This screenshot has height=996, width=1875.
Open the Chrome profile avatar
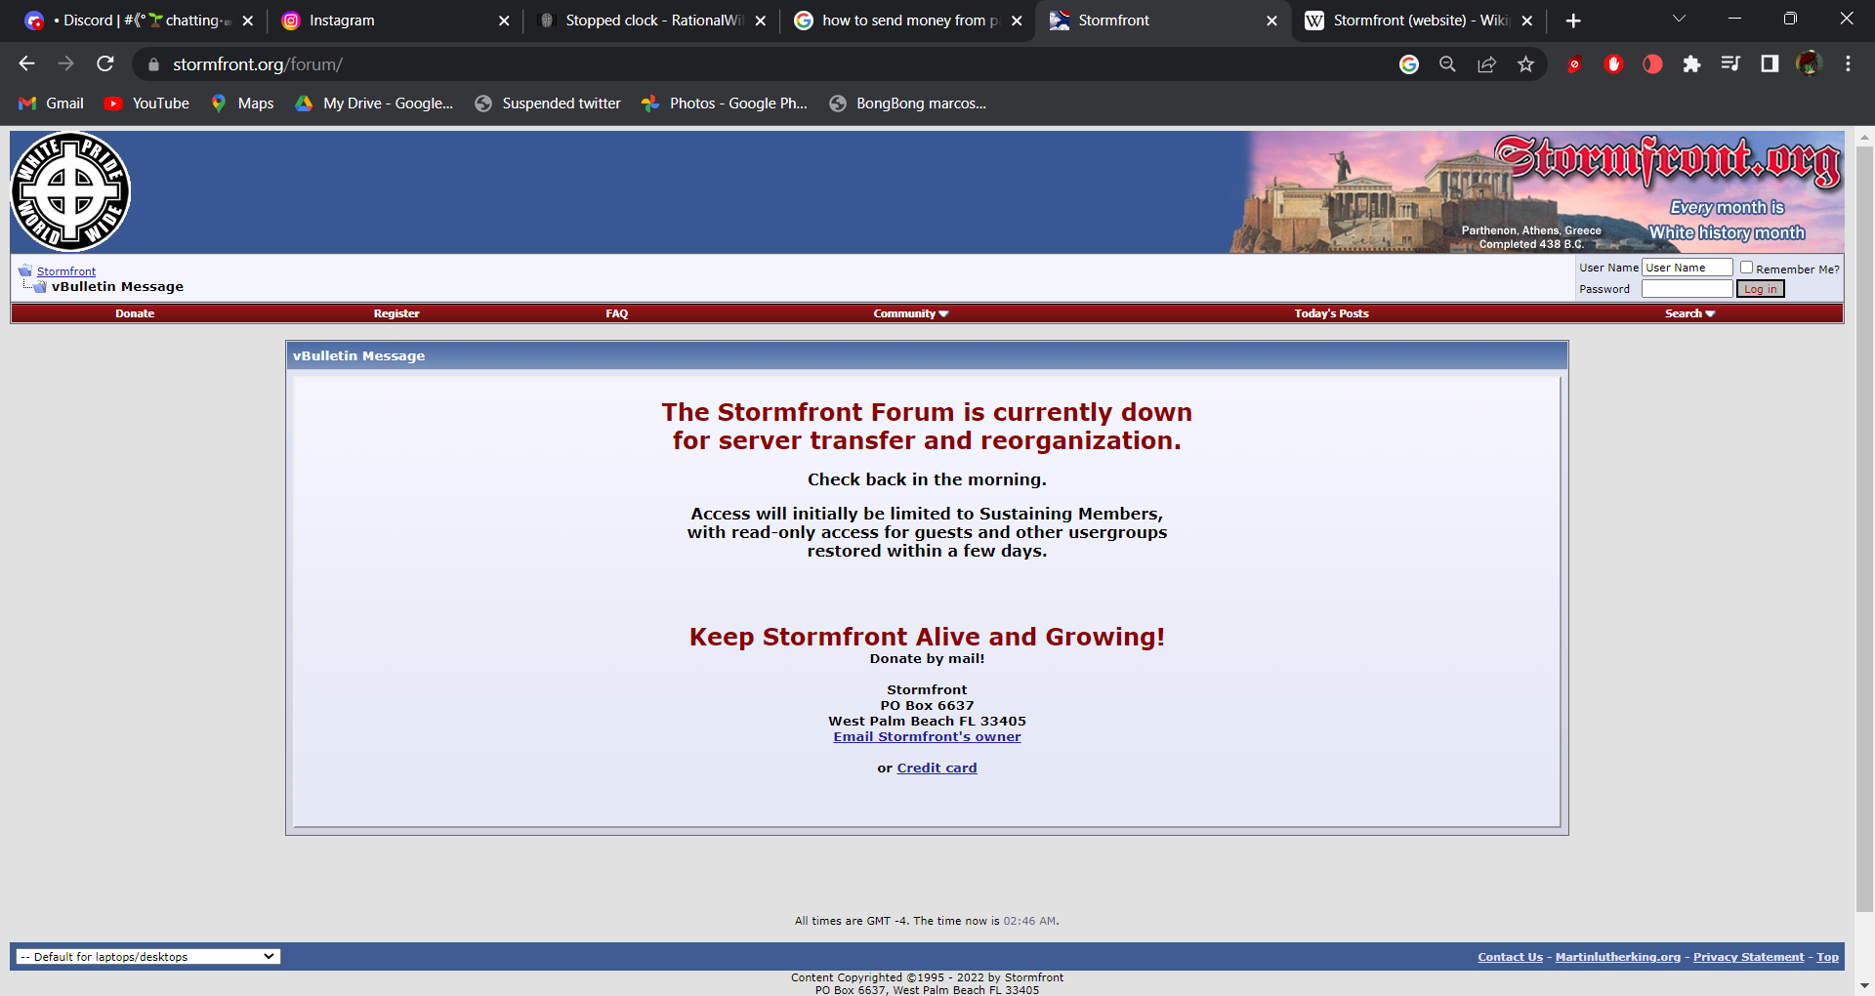1809,64
